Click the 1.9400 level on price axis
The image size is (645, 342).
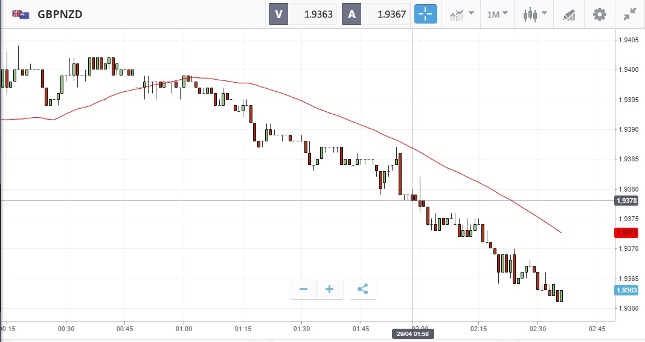[628, 70]
